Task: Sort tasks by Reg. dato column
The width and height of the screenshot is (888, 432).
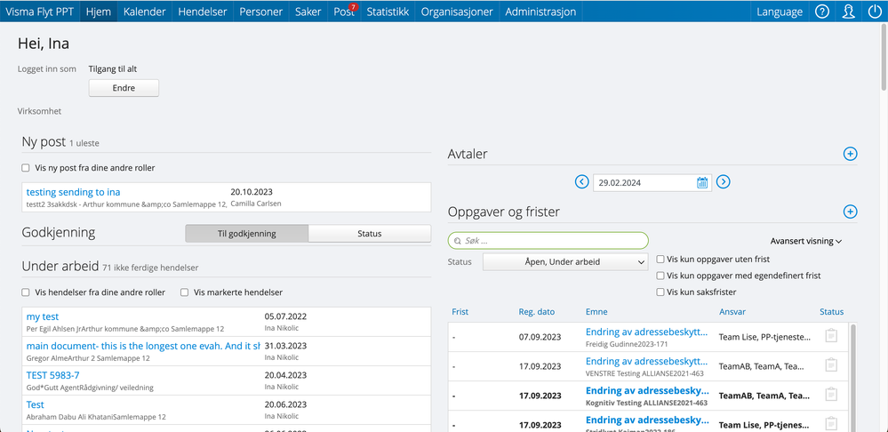Action: click(537, 311)
